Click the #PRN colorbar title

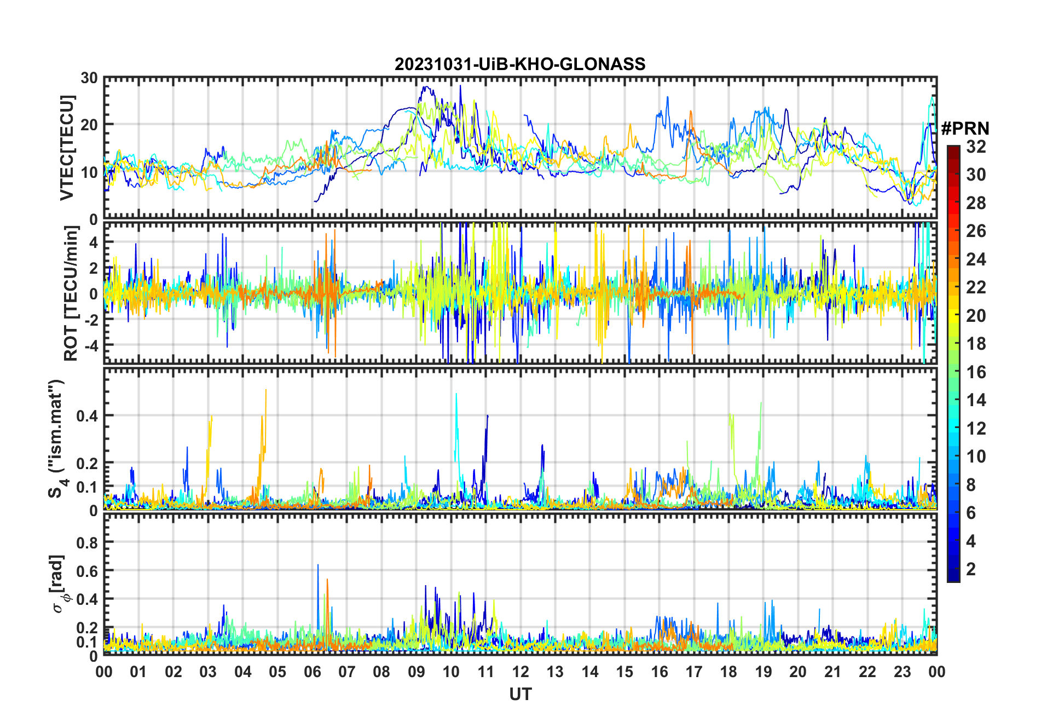coord(965,129)
